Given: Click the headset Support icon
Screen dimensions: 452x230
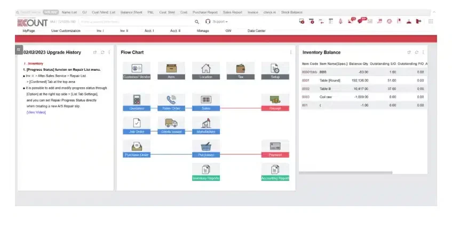Looking at the screenshot, I should 208,21.
